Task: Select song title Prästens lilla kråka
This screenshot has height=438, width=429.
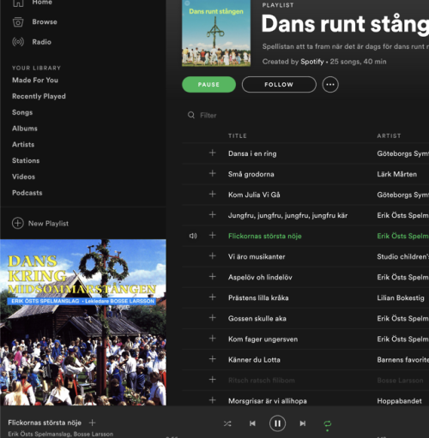Action: (258, 297)
